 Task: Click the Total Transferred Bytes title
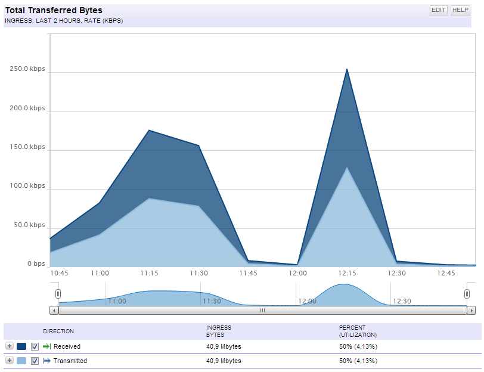pyautogui.click(x=54, y=10)
